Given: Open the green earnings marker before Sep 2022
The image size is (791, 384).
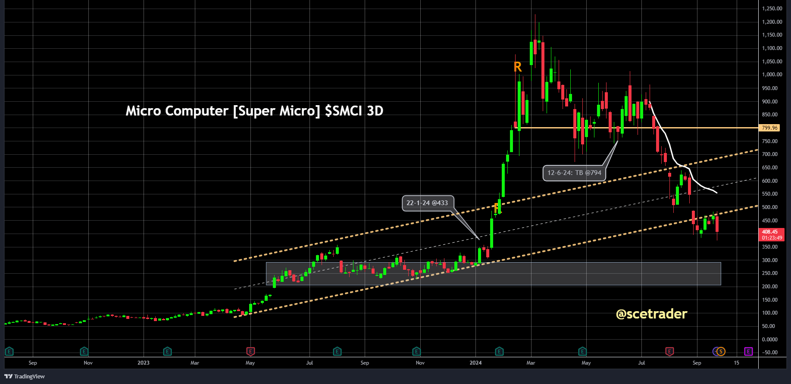Looking at the screenshot, I should click(9, 351).
